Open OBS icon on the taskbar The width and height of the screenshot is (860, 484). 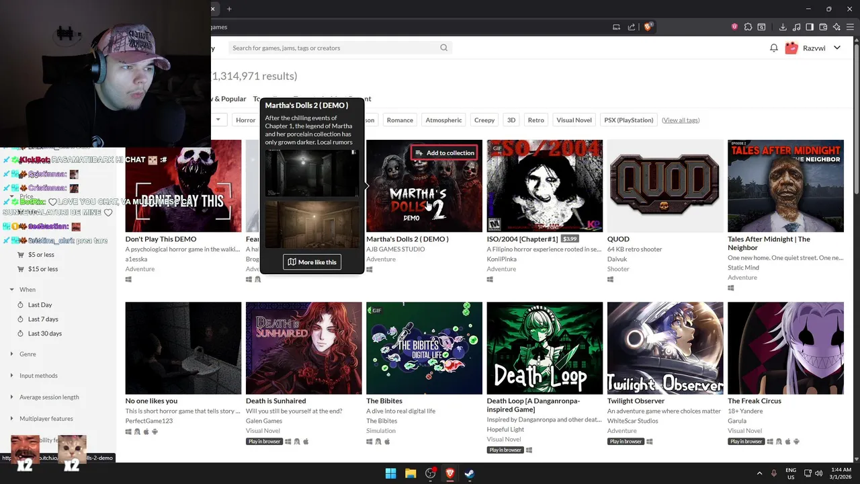431,473
